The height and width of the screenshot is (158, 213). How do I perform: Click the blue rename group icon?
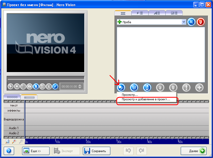191,22
